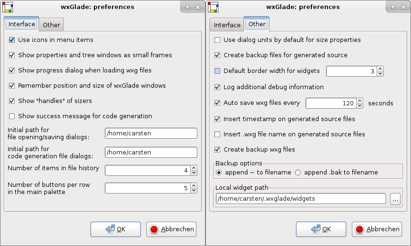Close the right preferences window
This screenshot has height=246, width=411.
(403, 7)
